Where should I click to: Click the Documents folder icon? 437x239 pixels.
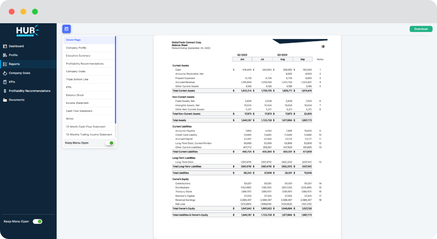point(5,100)
